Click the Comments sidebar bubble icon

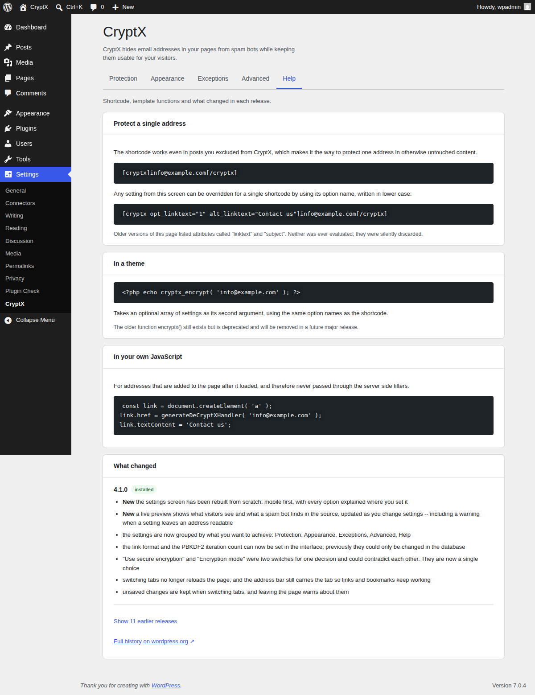[x=8, y=93]
